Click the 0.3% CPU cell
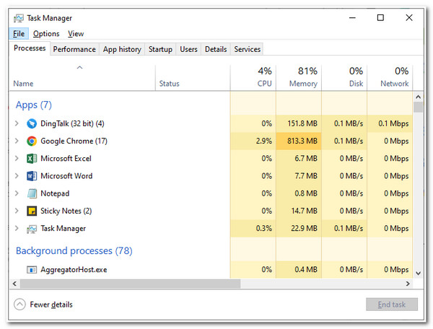 coord(253,229)
